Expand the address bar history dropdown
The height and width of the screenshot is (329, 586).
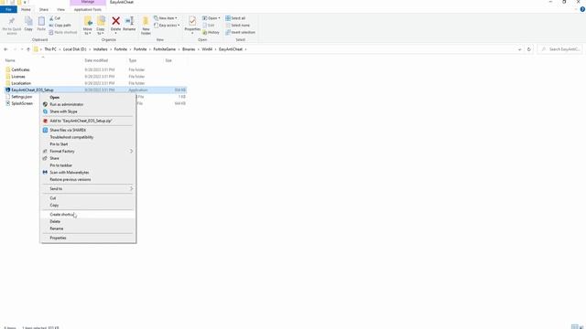pos(519,49)
